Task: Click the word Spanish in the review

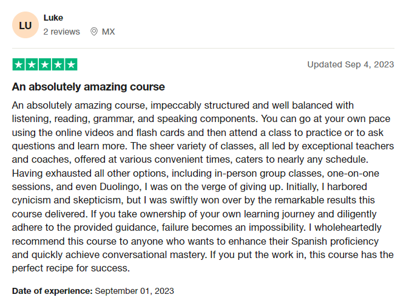Action: click(x=309, y=241)
